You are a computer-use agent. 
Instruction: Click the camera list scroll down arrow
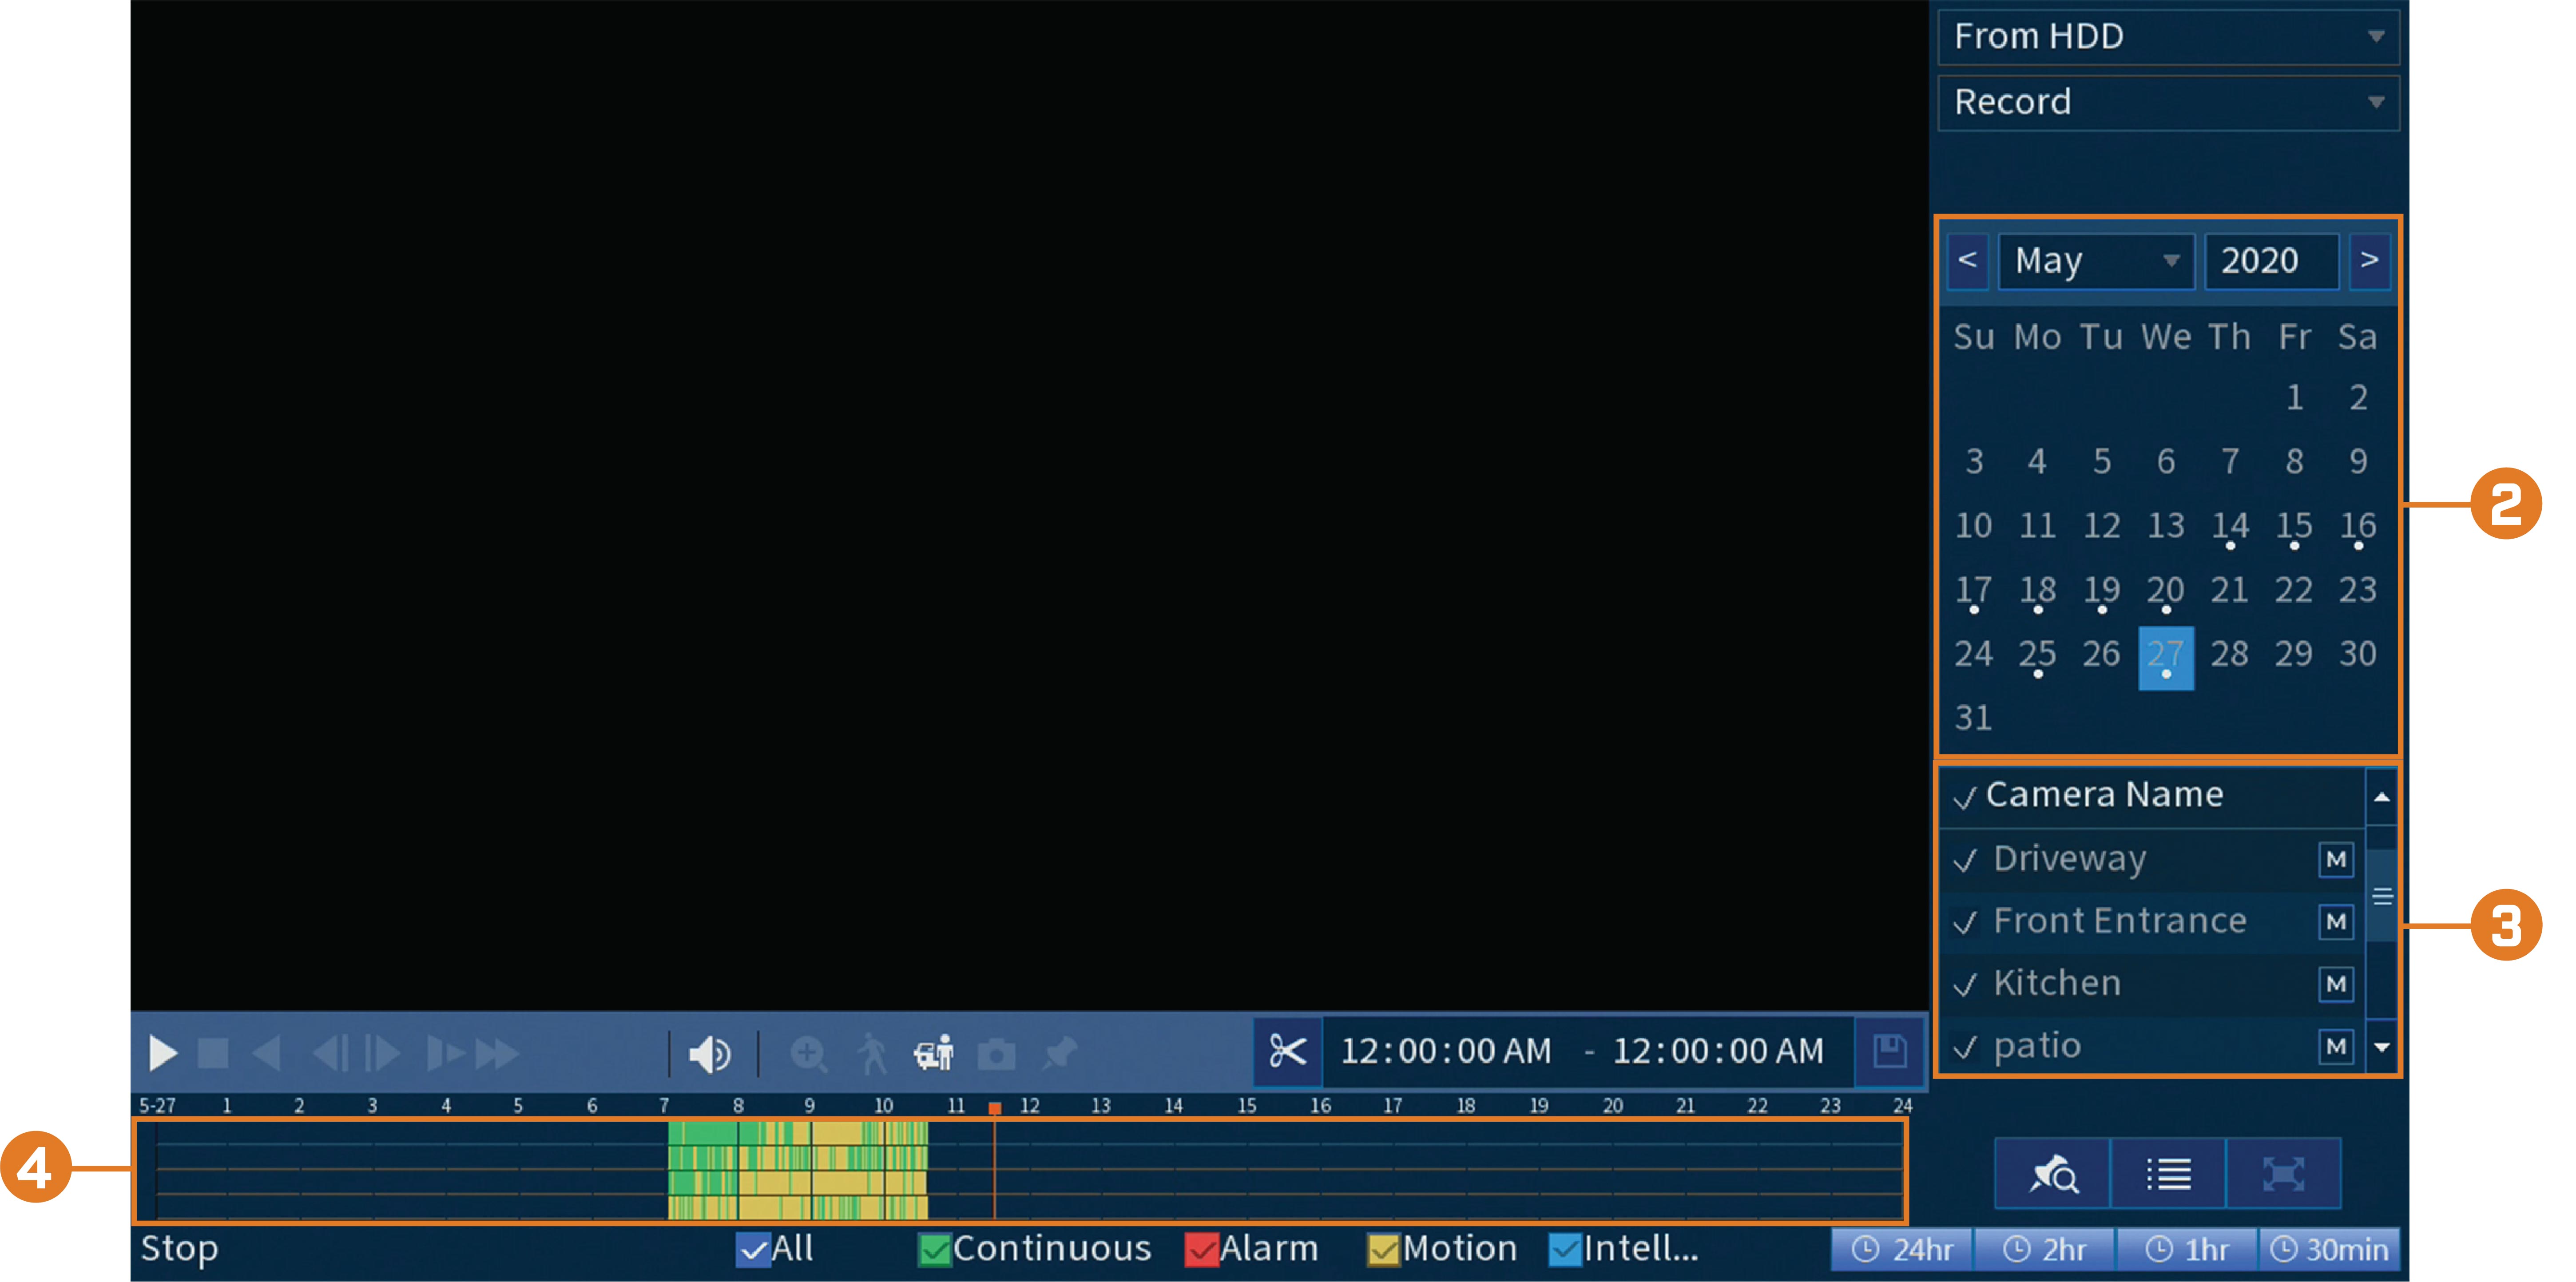(2382, 1047)
